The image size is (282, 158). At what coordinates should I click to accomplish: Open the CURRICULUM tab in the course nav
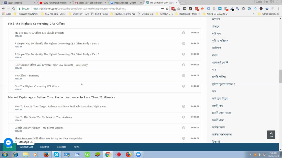(26, 147)
